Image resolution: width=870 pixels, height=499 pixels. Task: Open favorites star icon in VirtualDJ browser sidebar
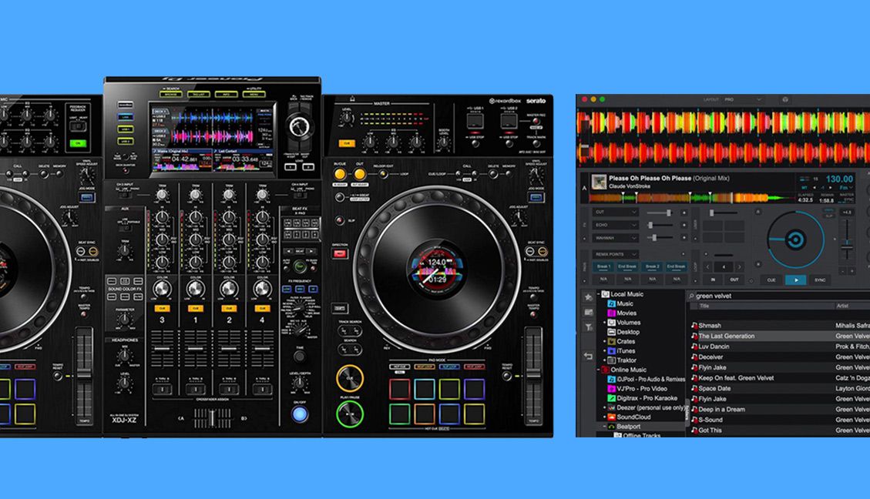[588, 297]
